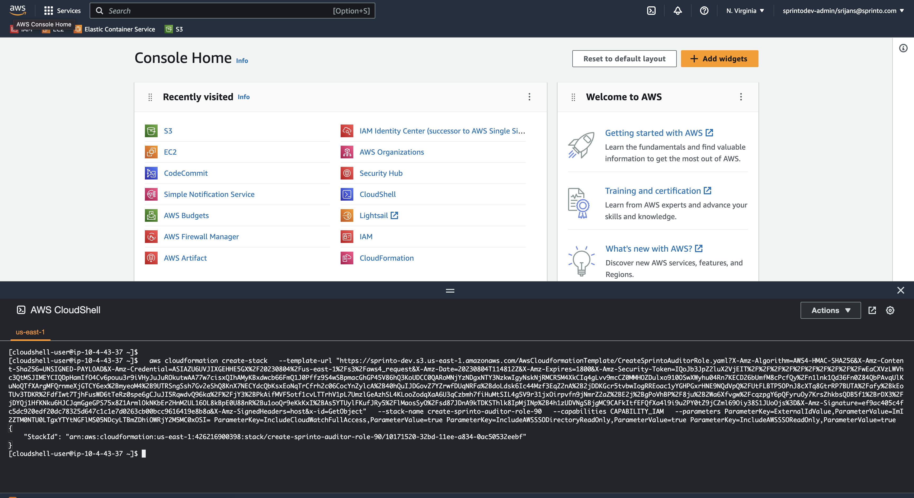This screenshot has width=914, height=498.
Task: Open CloudShell settings gear
Action: [x=890, y=310]
